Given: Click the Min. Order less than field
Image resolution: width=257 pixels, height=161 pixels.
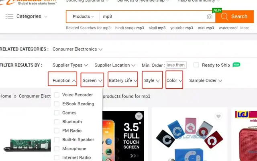Looking at the screenshot, I should (176, 65).
